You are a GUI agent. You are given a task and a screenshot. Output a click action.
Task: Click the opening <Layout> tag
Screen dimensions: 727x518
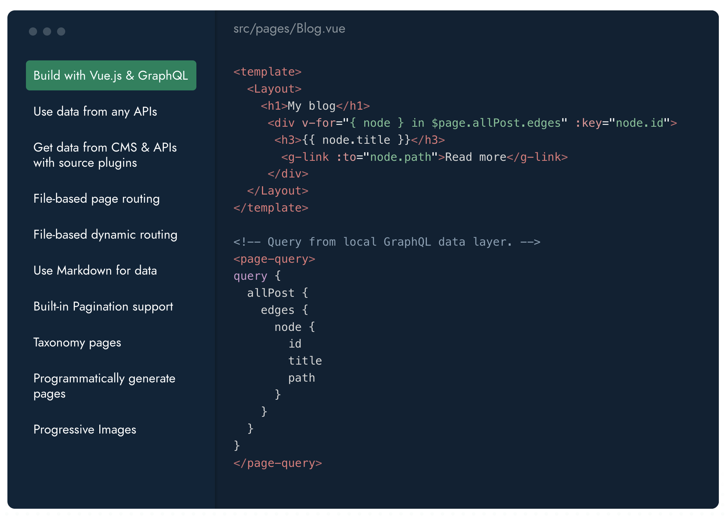(274, 89)
